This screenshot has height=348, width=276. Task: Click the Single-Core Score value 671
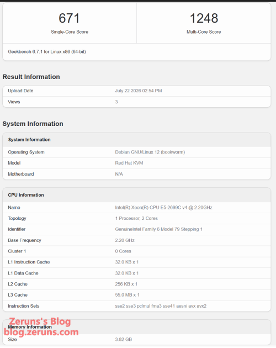(x=69, y=18)
